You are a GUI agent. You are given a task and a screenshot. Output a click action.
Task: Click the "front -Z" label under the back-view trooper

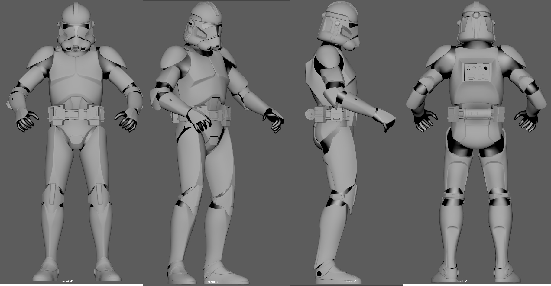pos(462,281)
